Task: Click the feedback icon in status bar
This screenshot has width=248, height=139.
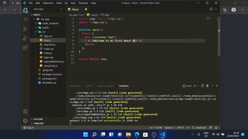Action: (210, 127)
